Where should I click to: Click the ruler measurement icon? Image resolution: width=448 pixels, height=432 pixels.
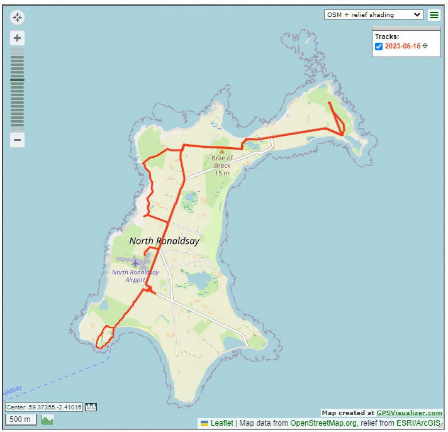point(91,407)
